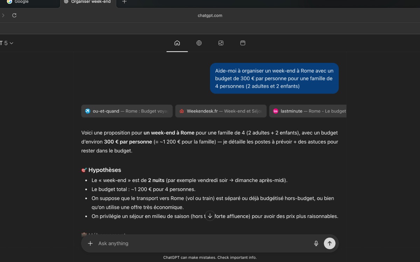
Task: Select the Home tab icon
Action: (x=177, y=43)
